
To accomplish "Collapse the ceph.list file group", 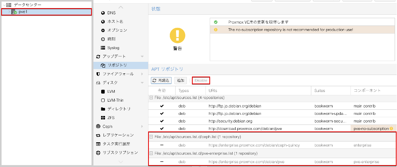I will (151, 137).
